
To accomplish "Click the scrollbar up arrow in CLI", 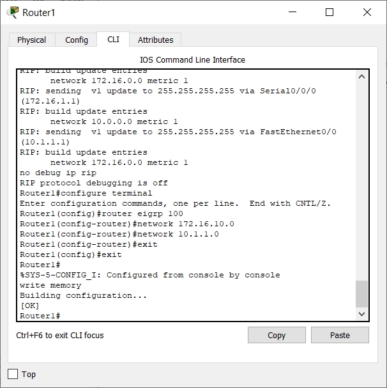I will click(362, 77).
